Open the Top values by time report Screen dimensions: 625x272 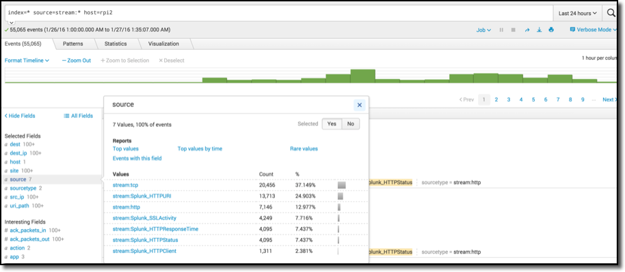click(x=200, y=149)
